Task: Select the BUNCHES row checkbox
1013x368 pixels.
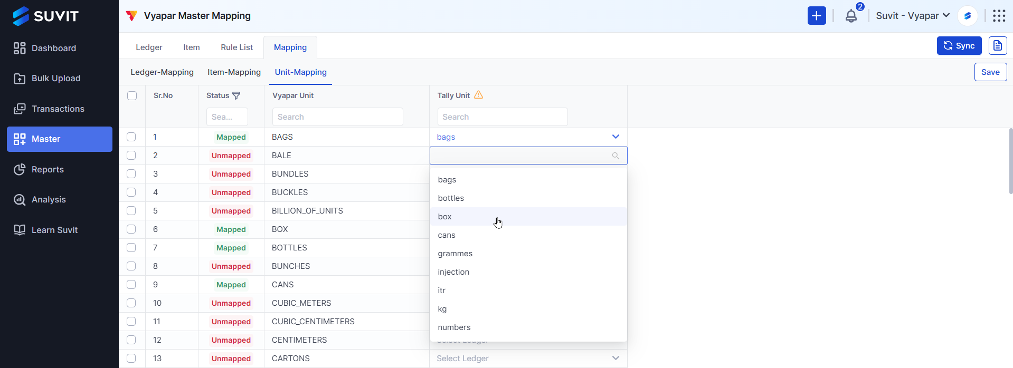Action: click(x=131, y=266)
